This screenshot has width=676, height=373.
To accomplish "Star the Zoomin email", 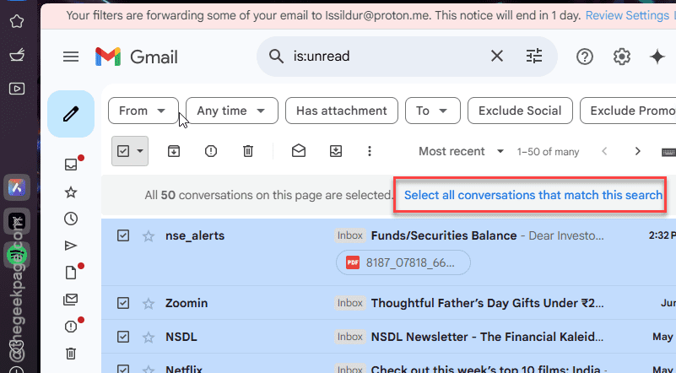I will 149,303.
